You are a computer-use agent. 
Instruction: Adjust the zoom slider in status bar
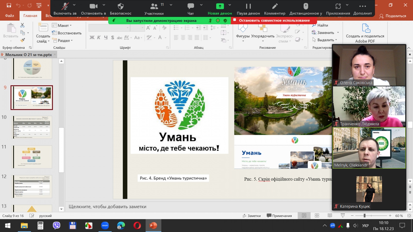[x=364, y=216]
